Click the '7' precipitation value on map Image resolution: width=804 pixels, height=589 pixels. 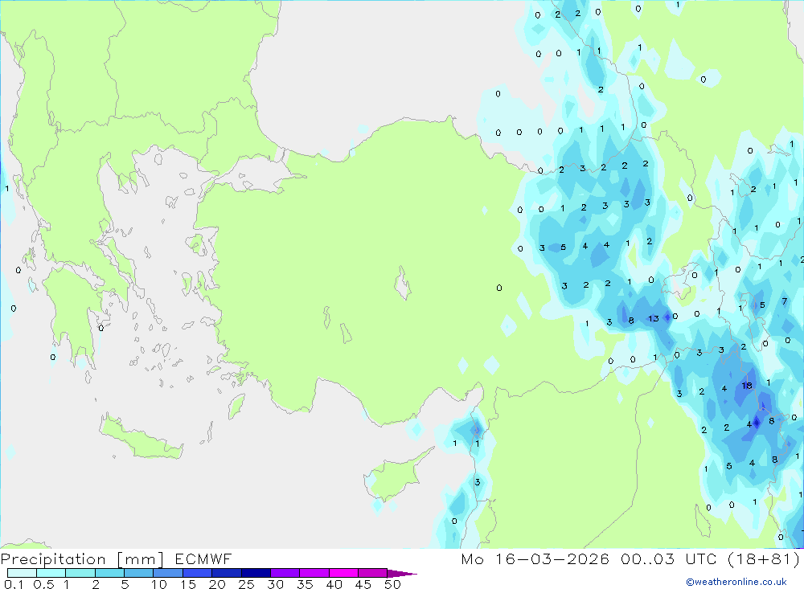tap(785, 301)
